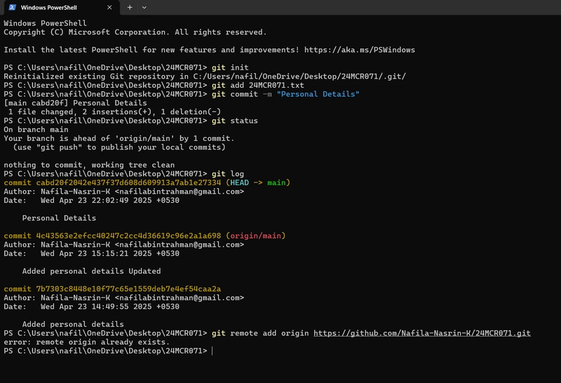Click the 'On branch main' line
Image resolution: width=561 pixels, height=383 pixels.
[x=36, y=130]
